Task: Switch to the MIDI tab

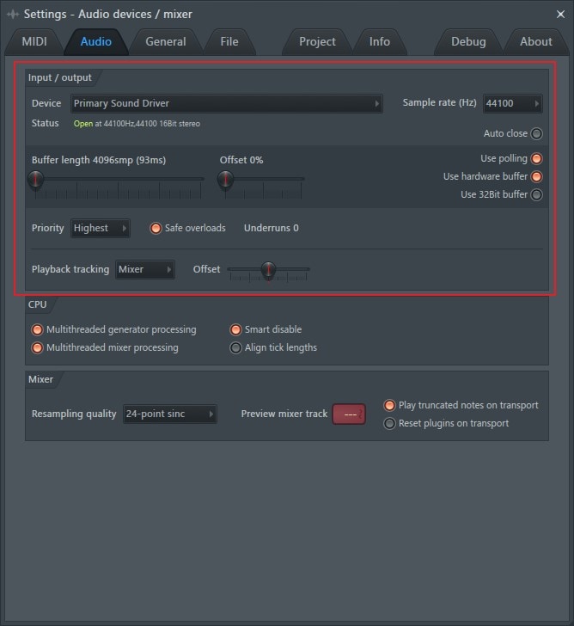Action: [x=34, y=41]
